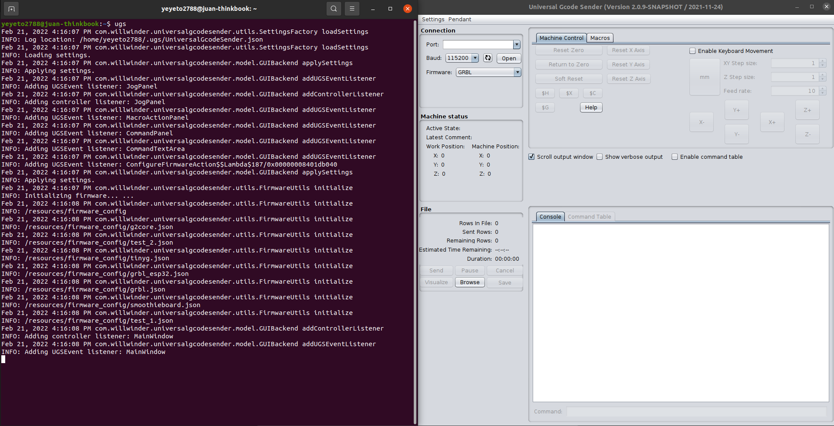This screenshot has height=426, width=834.
Task: Jog with the X+ button
Action: click(x=772, y=122)
